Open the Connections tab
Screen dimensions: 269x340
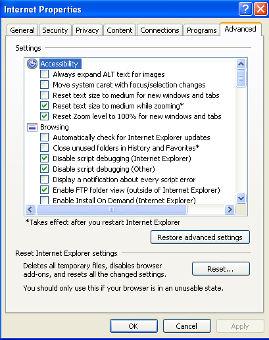tap(160, 30)
